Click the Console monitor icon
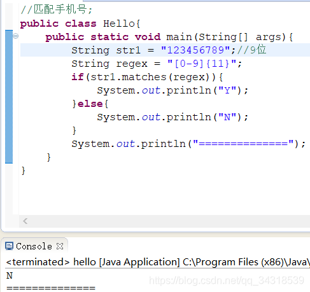Image resolution: width=310 pixels, height=292 pixels. pyautogui.click(x=9, y=246)
